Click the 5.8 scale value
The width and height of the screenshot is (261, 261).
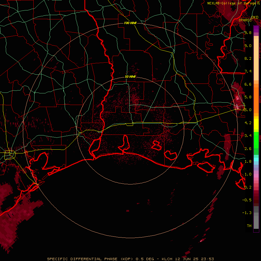[x=248, y=97]
